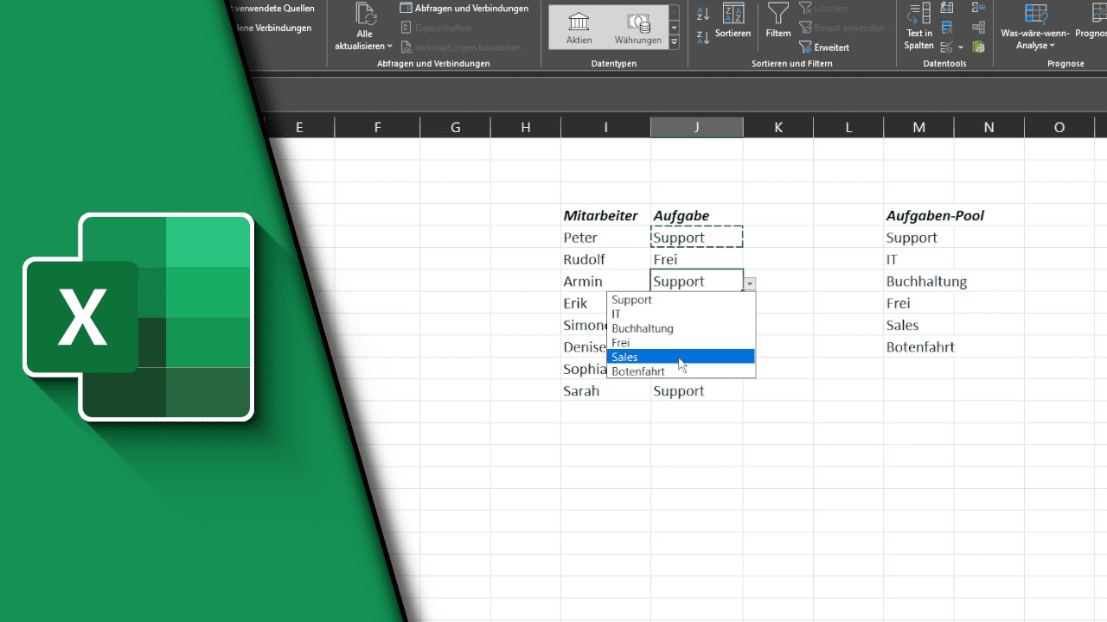Image resolution: width=1107 pixels, height=622 pixels.
Task: Select column header L
Action: (848, 127)
